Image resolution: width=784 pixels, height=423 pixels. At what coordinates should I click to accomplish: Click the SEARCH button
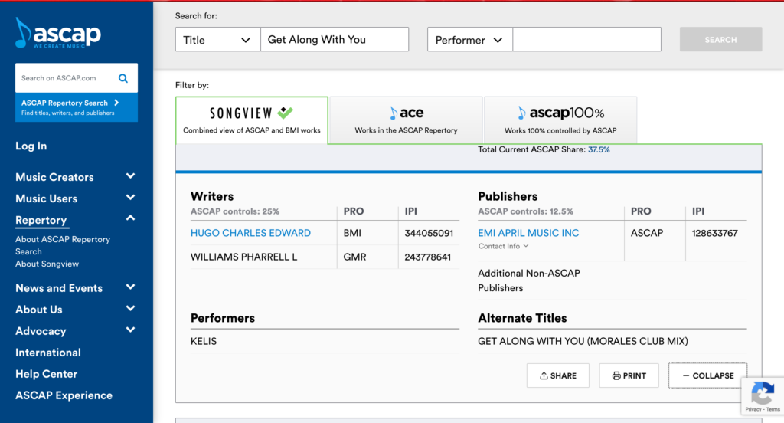720,40
